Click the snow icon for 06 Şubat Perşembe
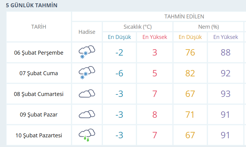Image resolution: width=246 pixels, height=147 pixels. click(x=87, y=52)
